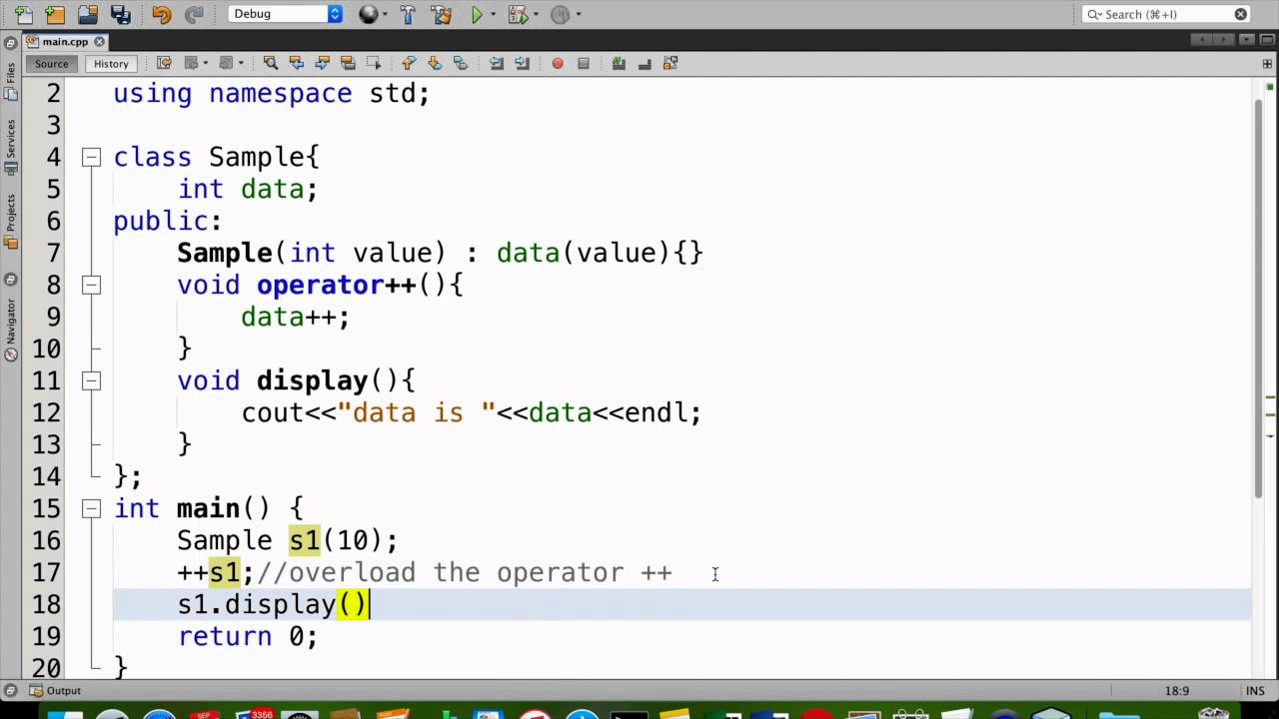Close the main.cpp tab

tap(100, 41)
